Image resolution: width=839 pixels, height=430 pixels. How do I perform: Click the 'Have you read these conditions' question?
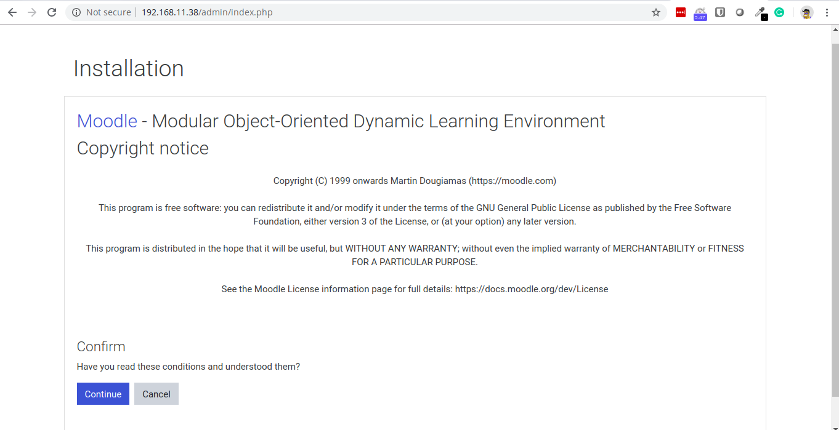(x=188, y=367)
